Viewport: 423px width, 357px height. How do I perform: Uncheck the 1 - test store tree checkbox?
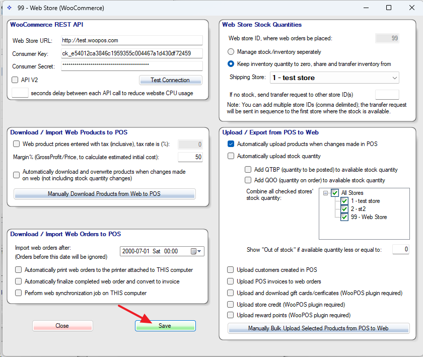tap(344, 201)
